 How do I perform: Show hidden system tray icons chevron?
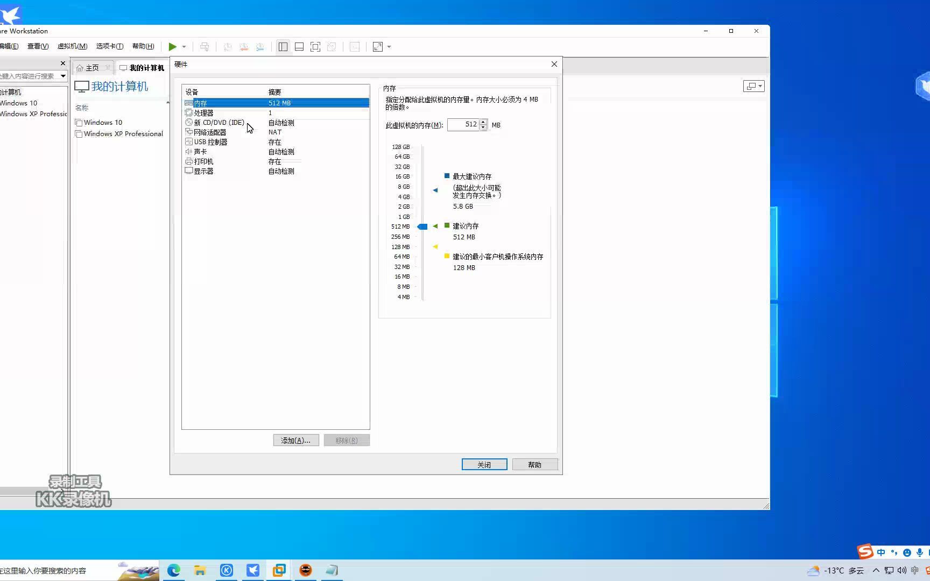point(876,570)
